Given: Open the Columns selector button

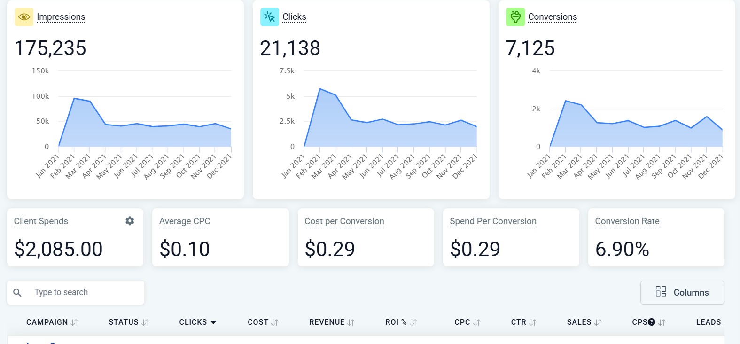Looking at the screenshot, I should coord(682,292).
